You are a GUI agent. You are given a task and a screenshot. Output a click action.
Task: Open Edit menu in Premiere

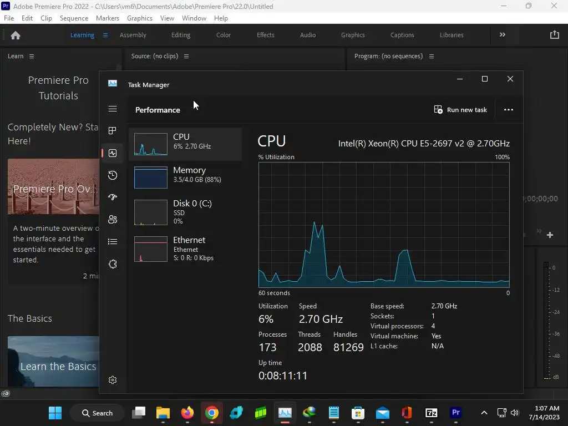pyautogui.click(x=27, y=18)
